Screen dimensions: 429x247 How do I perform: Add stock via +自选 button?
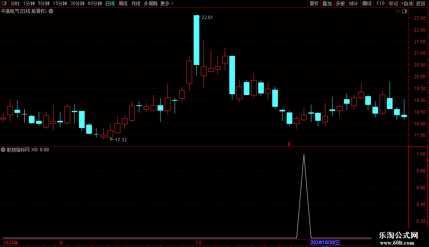pos(407,3)
